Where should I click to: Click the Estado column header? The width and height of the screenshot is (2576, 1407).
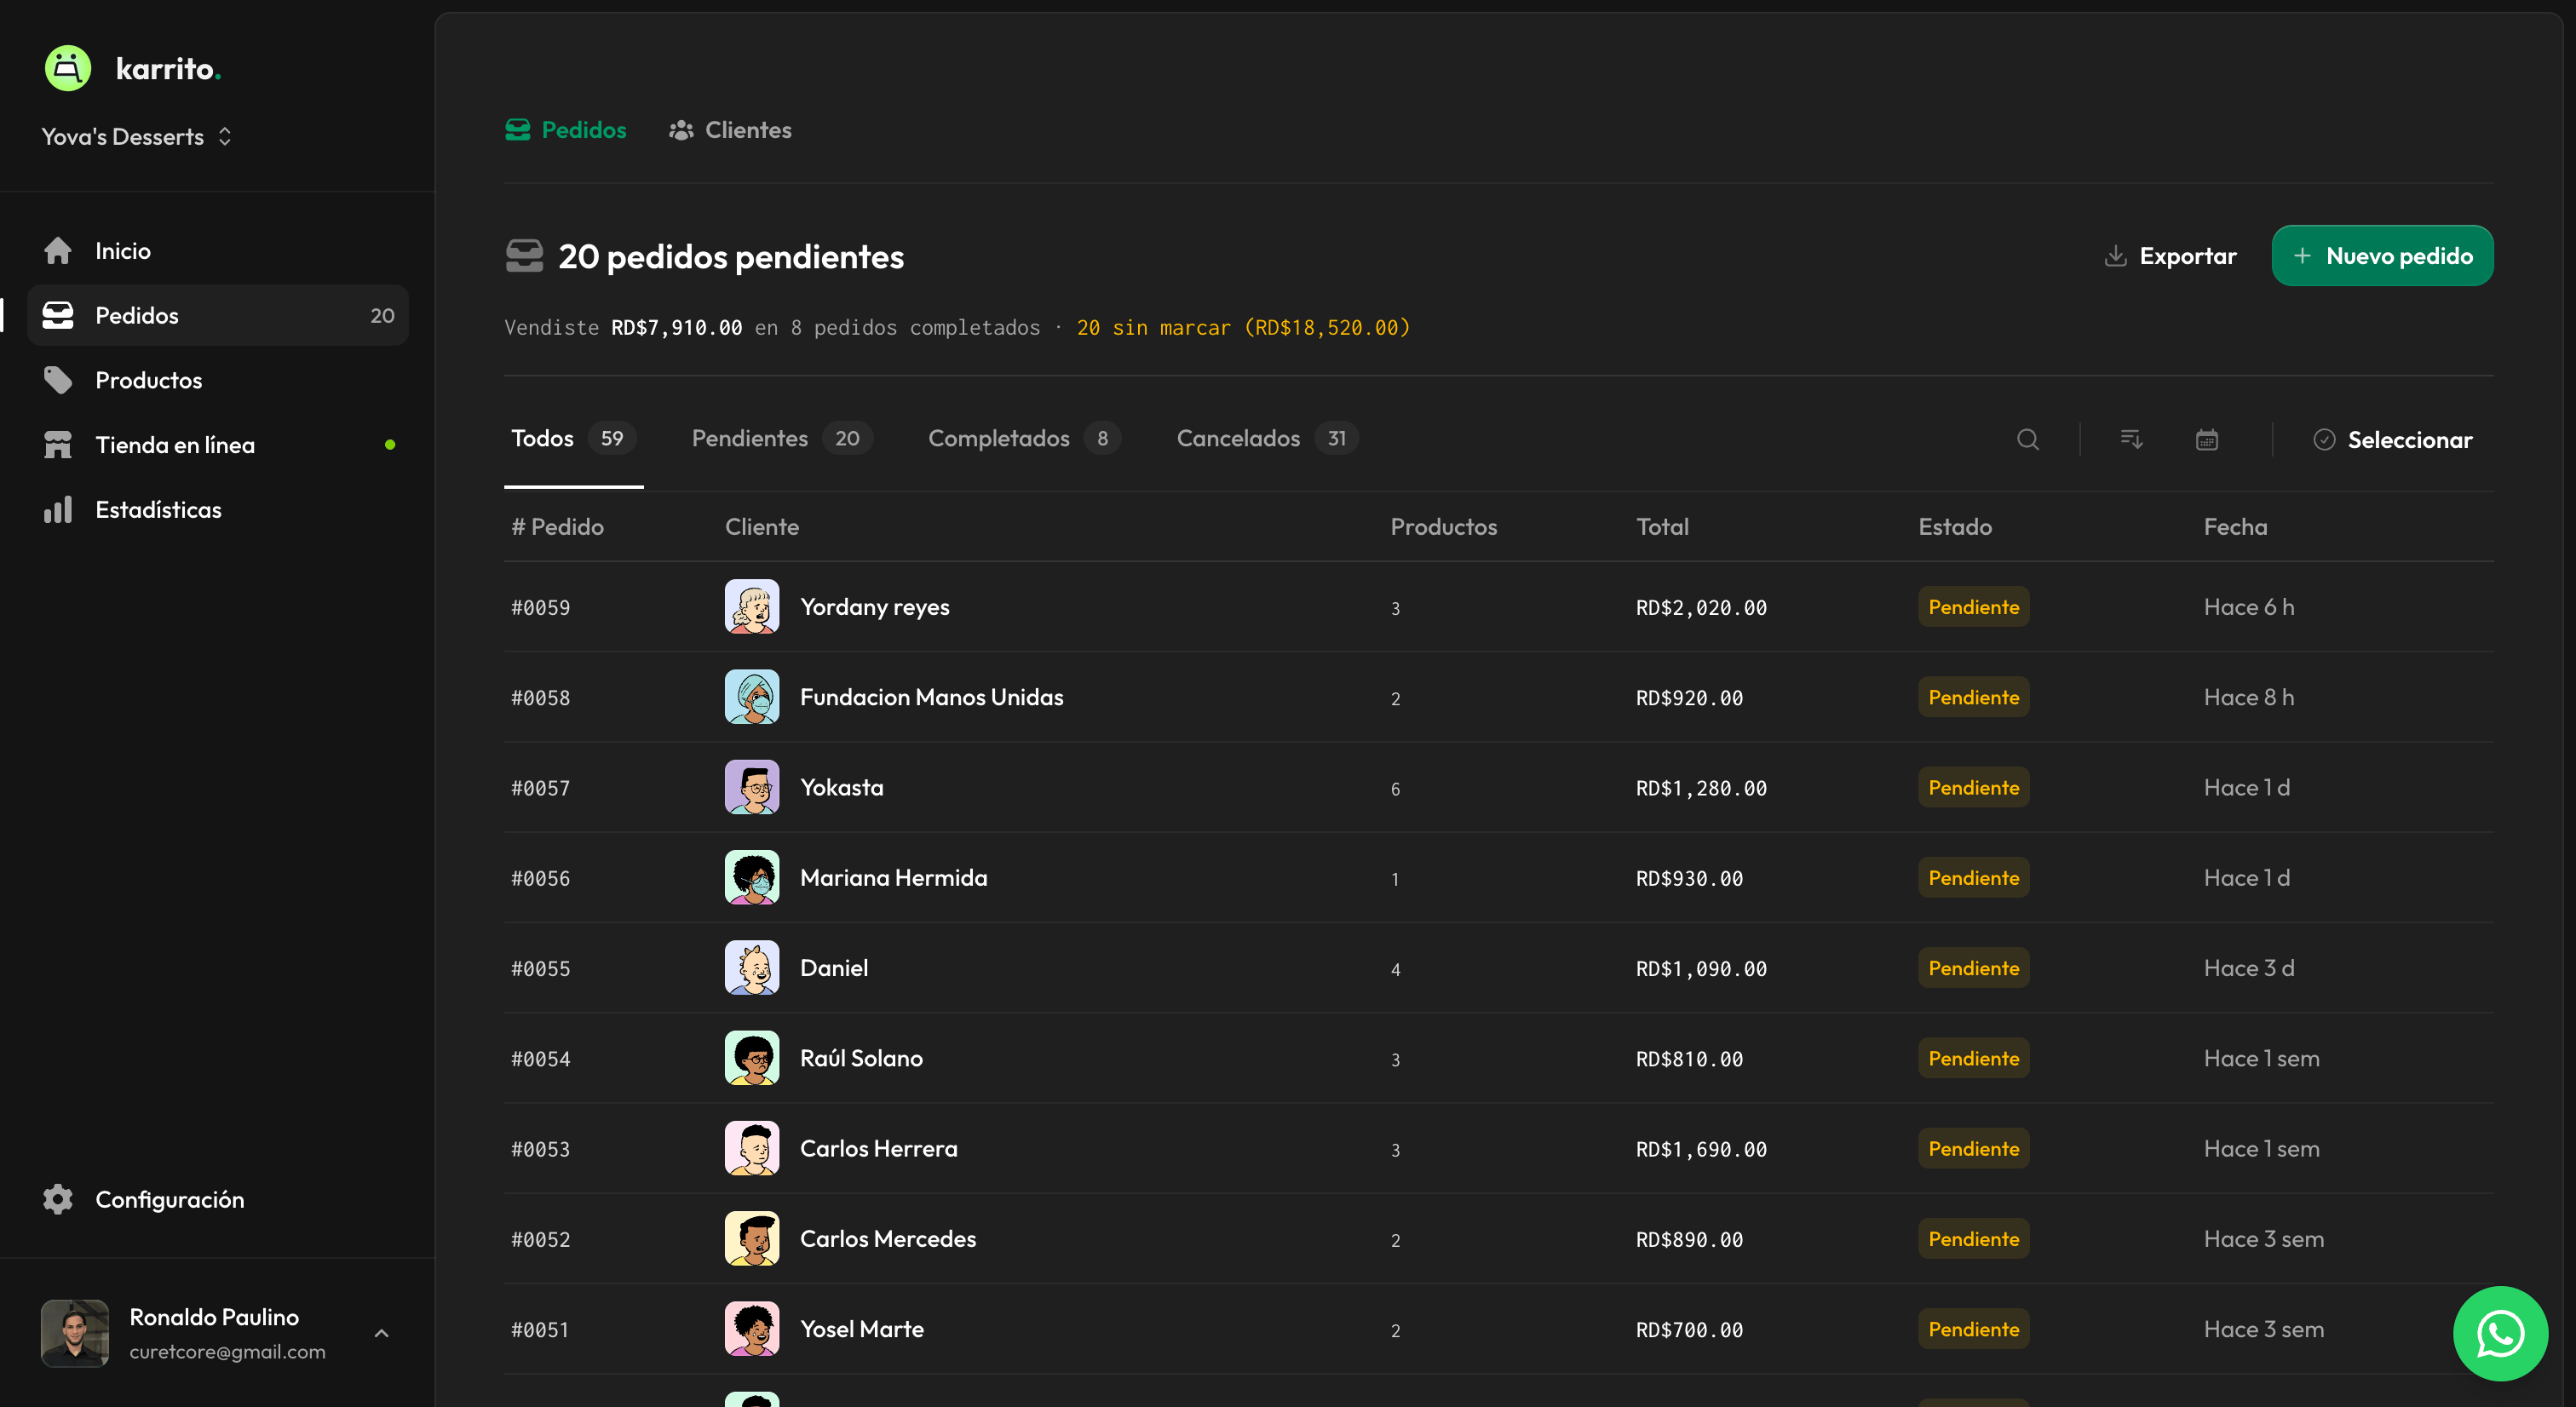coord(1955,527)
